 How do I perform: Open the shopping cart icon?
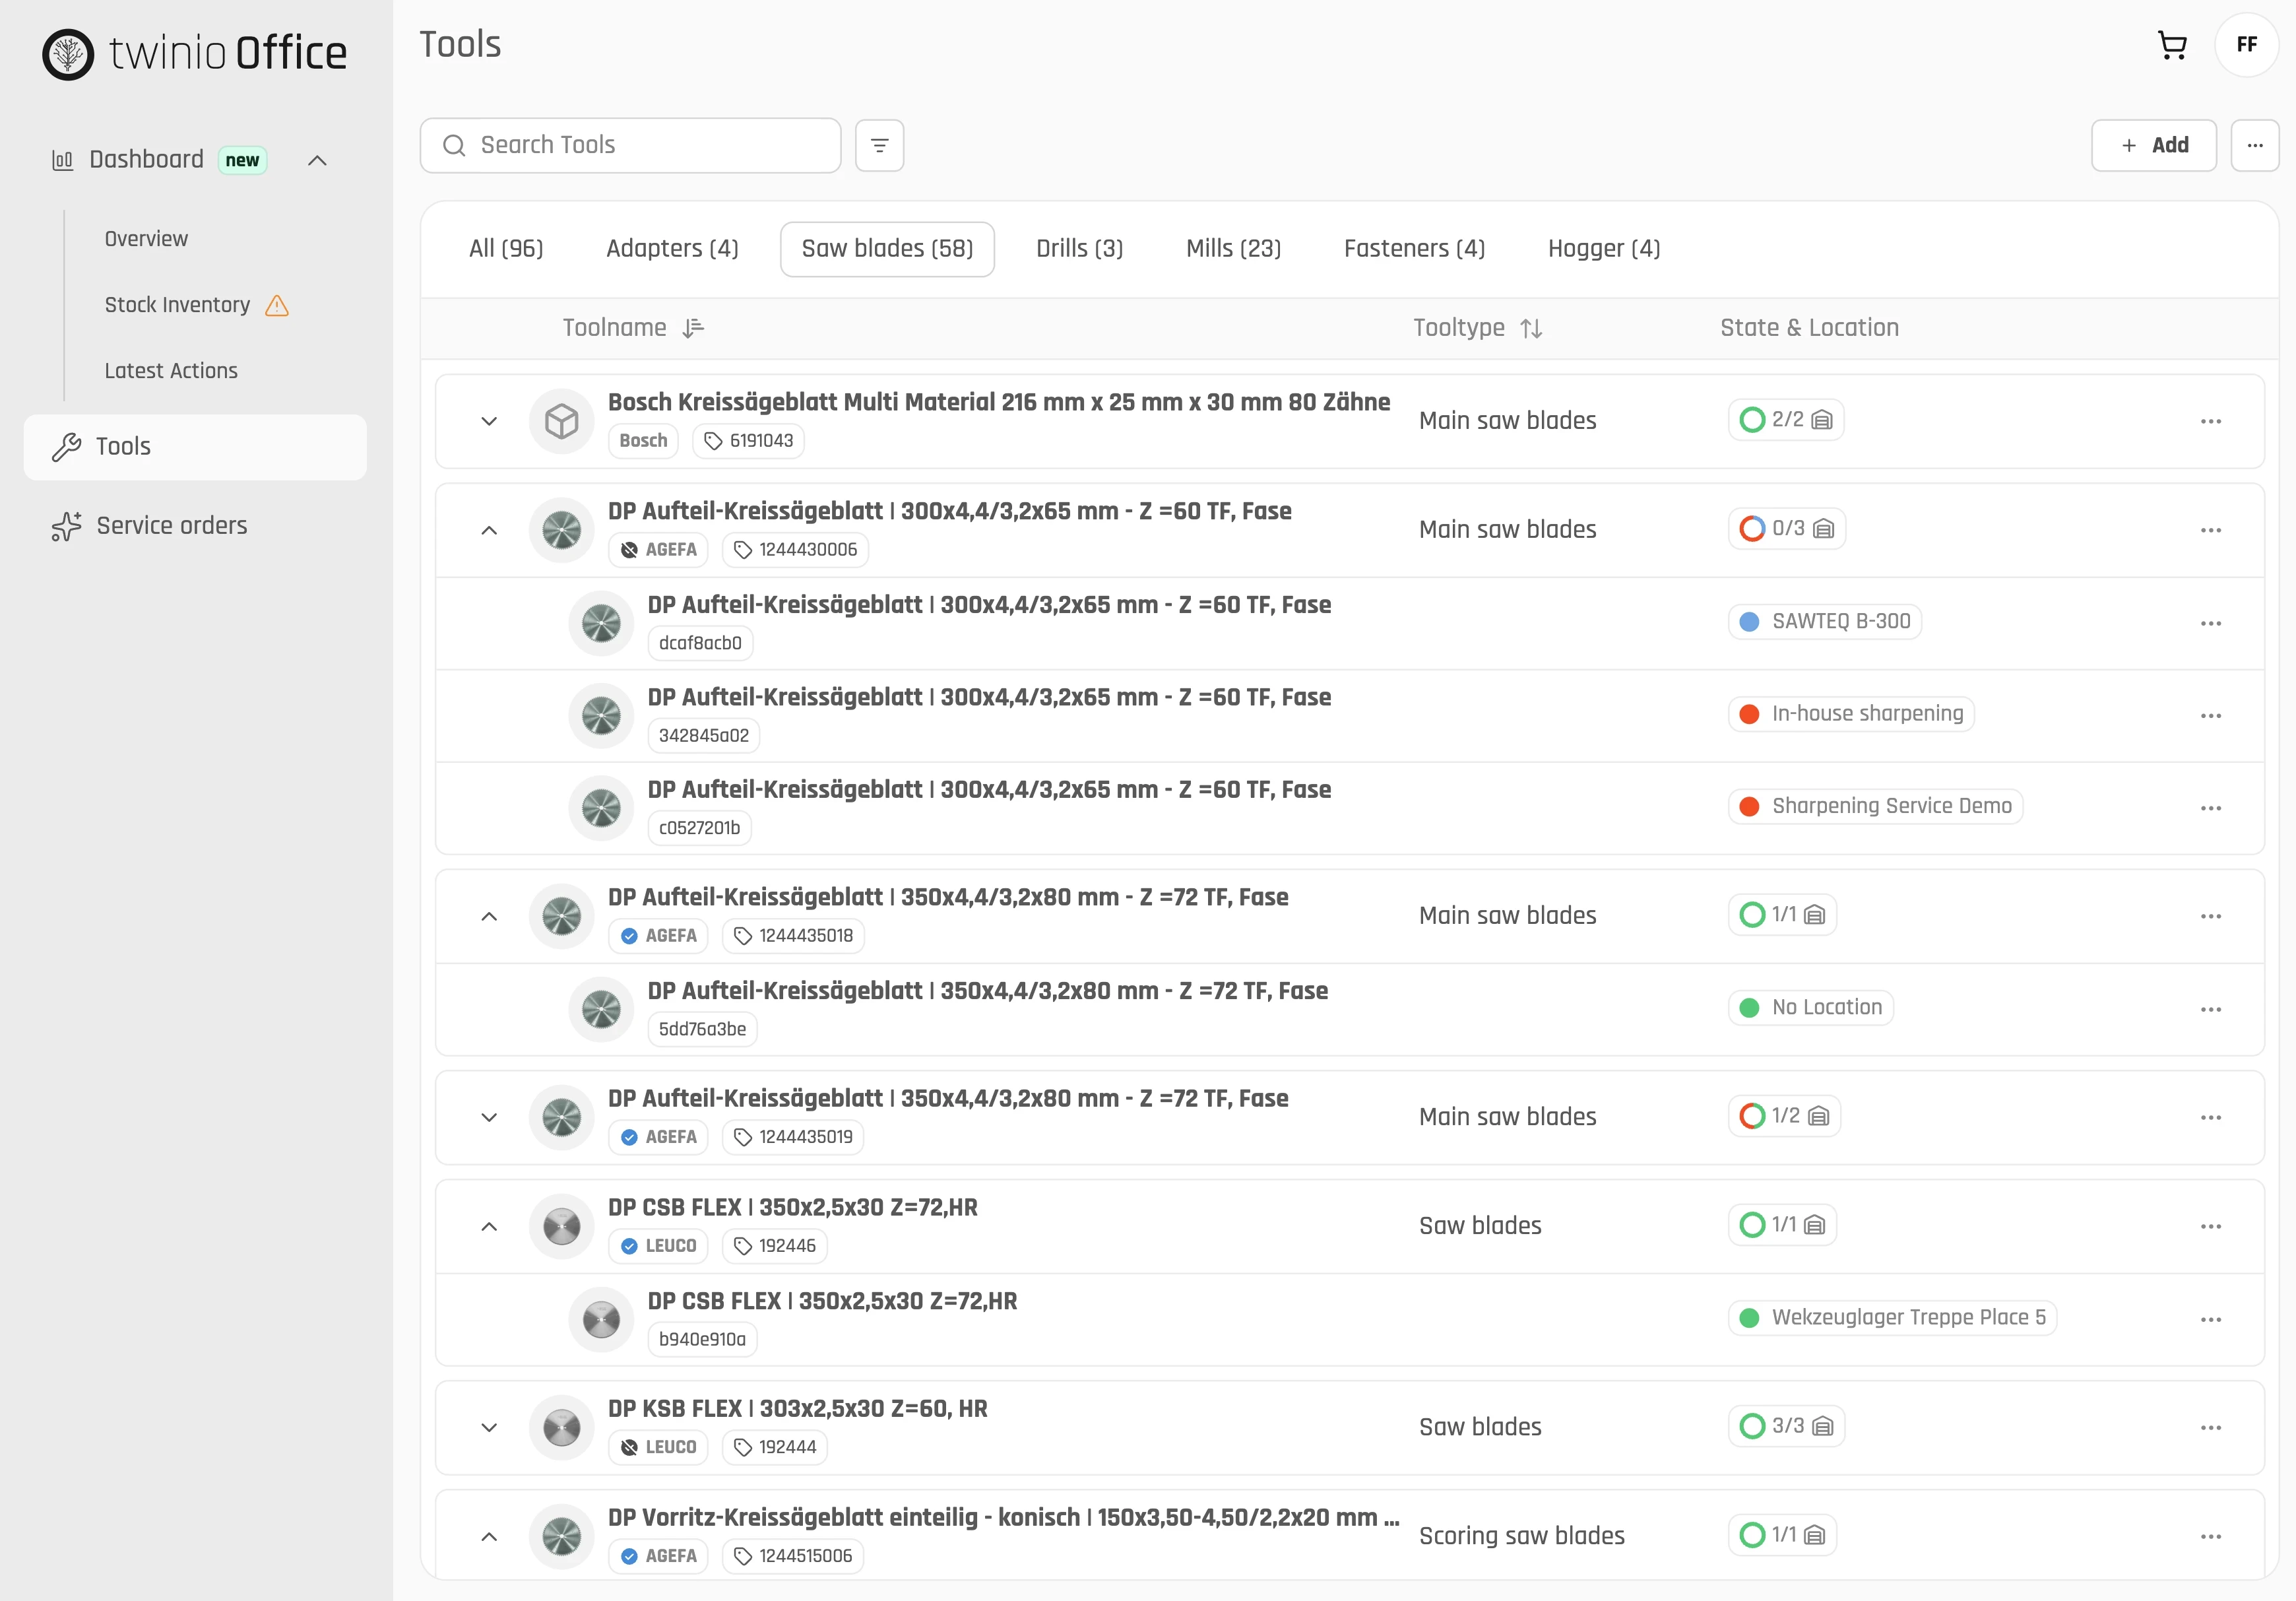click(x=2172, y=45)
